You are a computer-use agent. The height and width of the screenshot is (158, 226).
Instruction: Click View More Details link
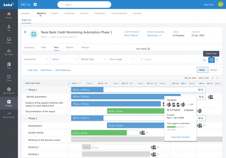coord(180,137)
